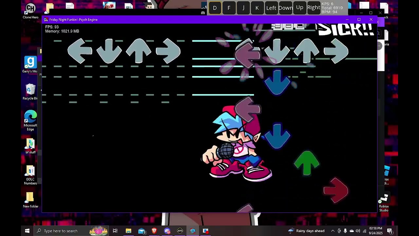Click the FPS: 93 counter
419x236 pixels.
coord(52,27)
